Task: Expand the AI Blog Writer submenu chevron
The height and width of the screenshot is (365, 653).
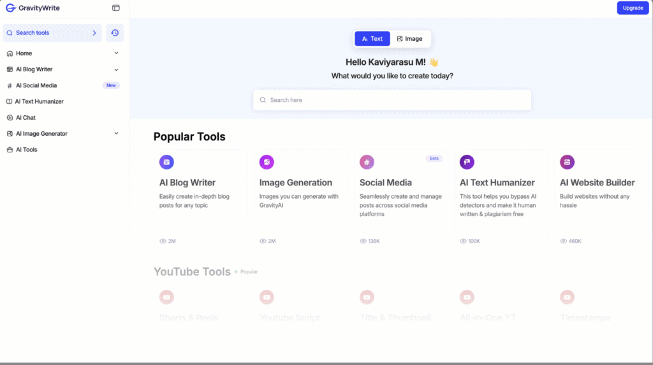Action: pyautogui.click(x=116, y=69)
